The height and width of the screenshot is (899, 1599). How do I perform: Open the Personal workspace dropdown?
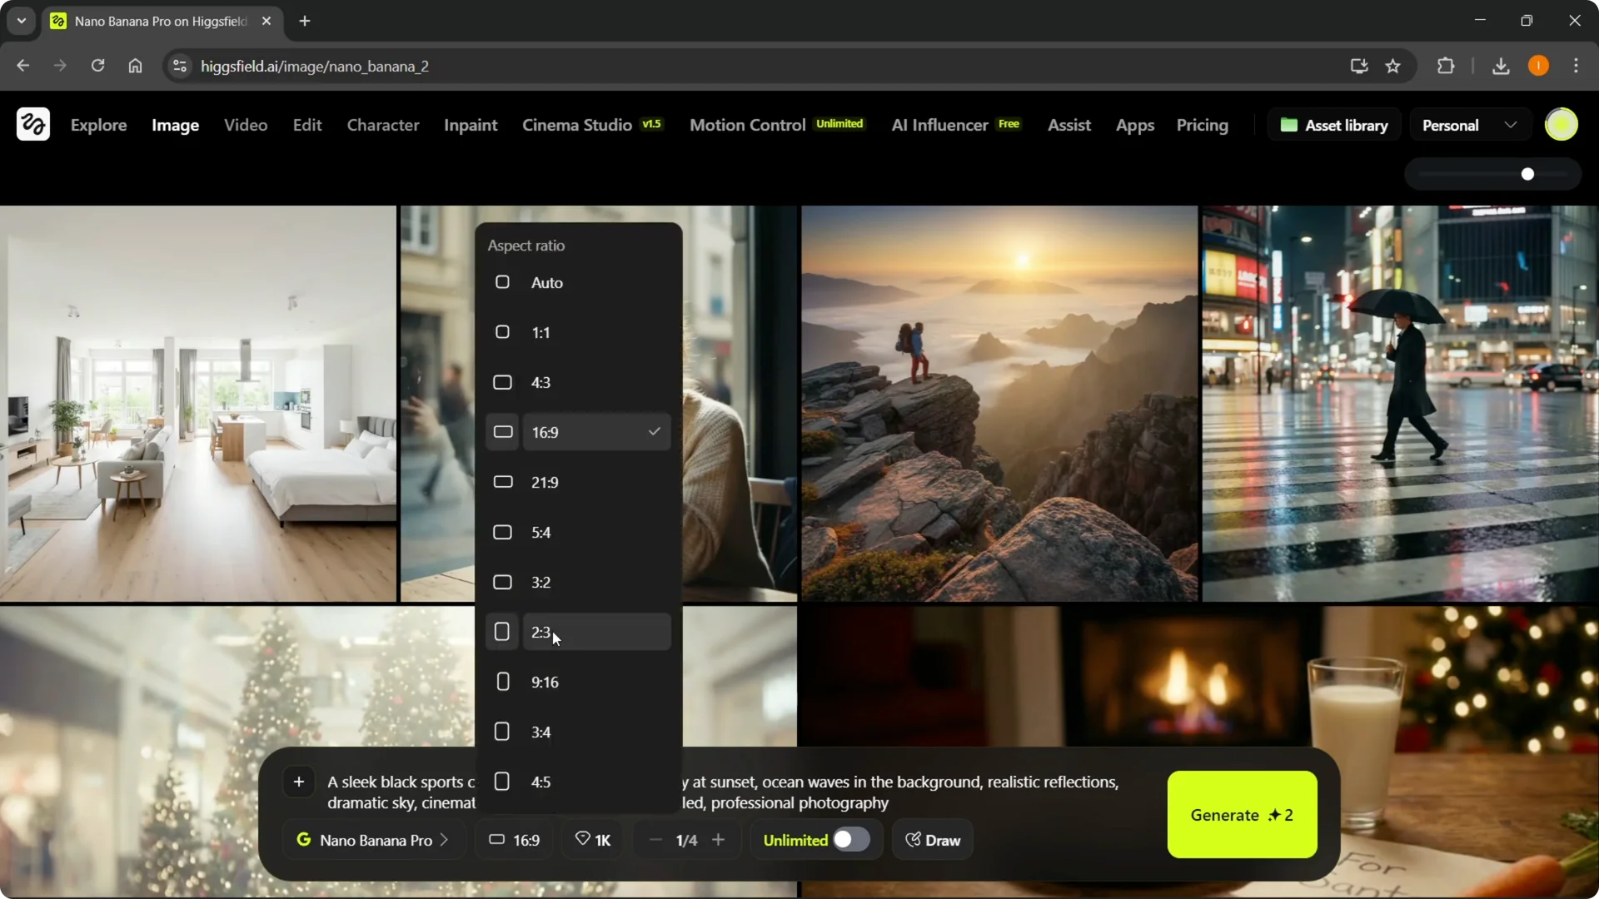[x=1469, y=124]
